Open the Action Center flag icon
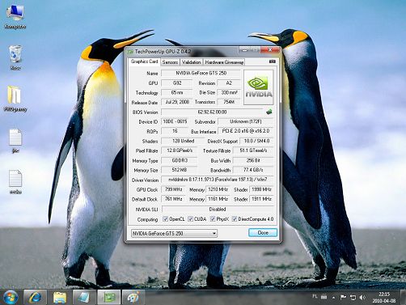This screenshot has width=406, height=305. point(343,297)
